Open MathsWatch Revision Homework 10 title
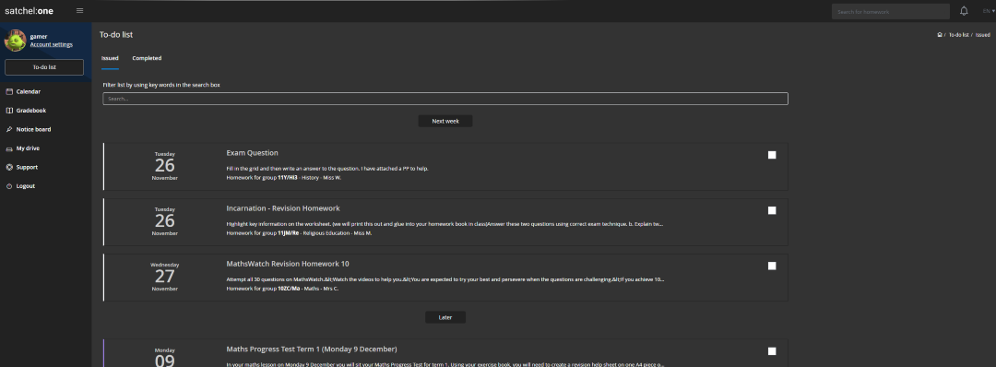The image size is (996, 367). coord(288,264)
